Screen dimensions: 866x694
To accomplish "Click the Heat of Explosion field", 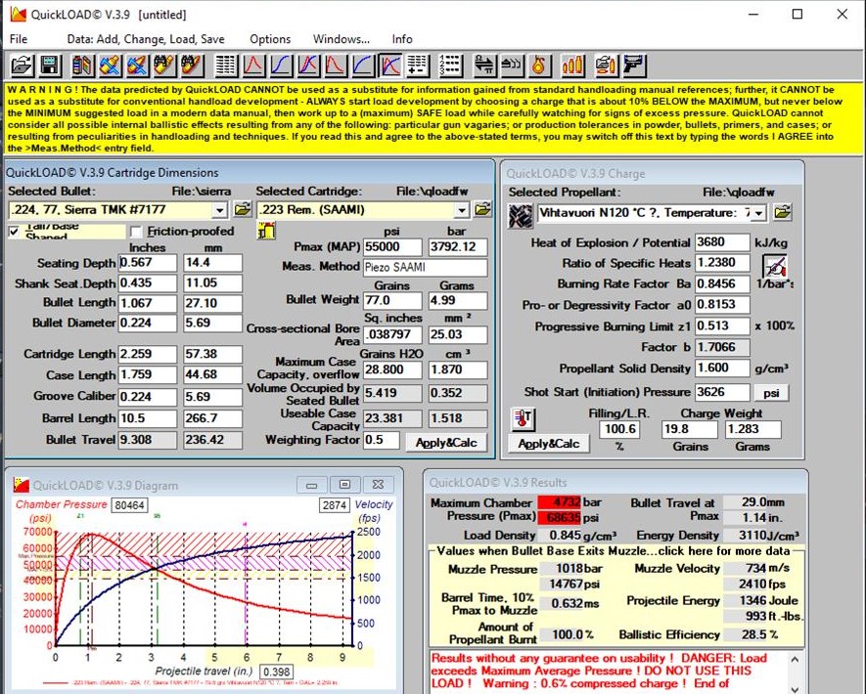I will (x=722, y=242).
